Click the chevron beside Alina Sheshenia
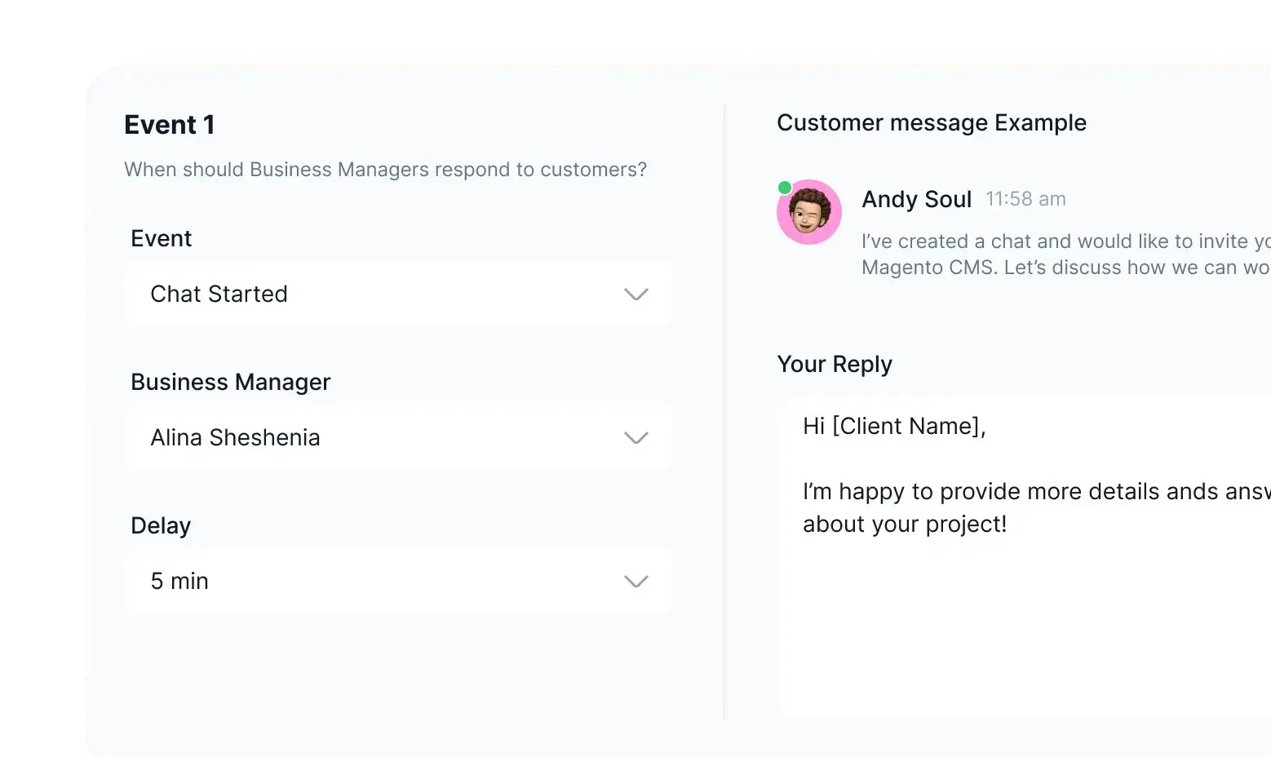 click(x=635, y=438)
